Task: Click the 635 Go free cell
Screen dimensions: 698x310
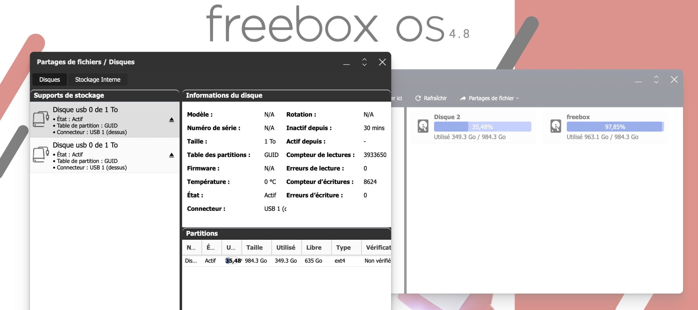Action: [313, 261]
